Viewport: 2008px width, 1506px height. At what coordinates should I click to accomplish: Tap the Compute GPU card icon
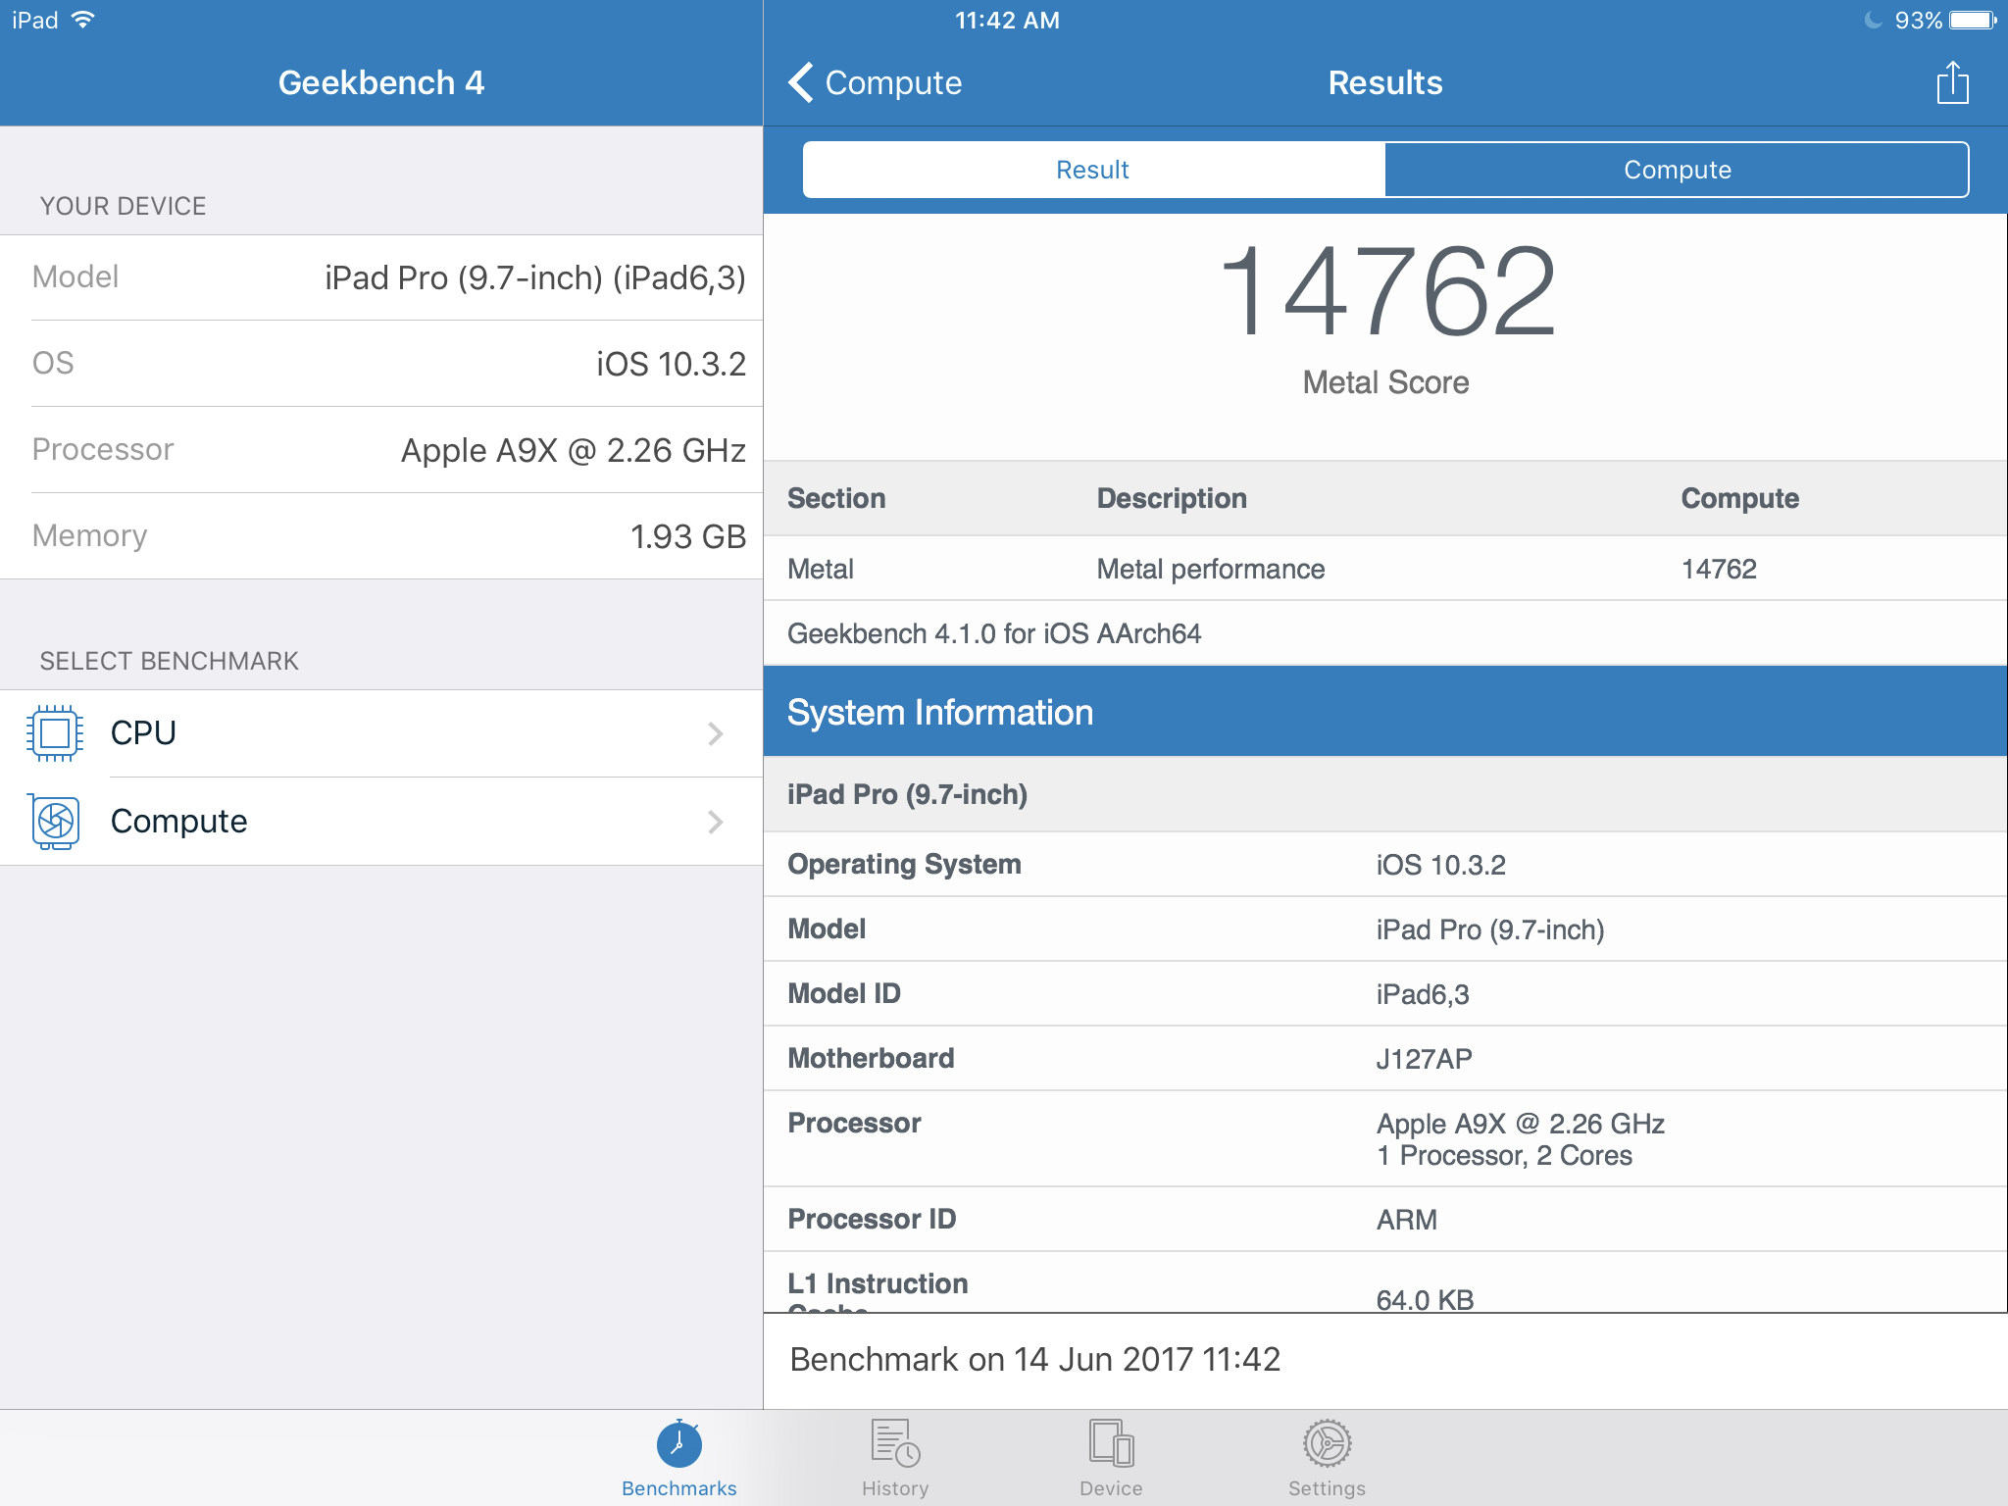(x=55, y=822)
